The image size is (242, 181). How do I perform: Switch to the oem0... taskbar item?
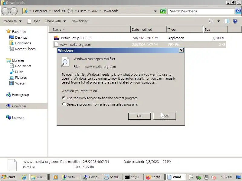113,177
